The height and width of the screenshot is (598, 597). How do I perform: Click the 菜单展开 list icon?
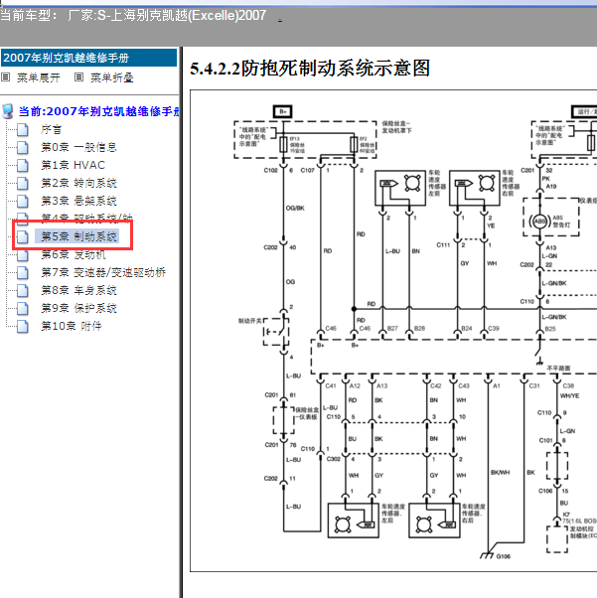point(5,77)
